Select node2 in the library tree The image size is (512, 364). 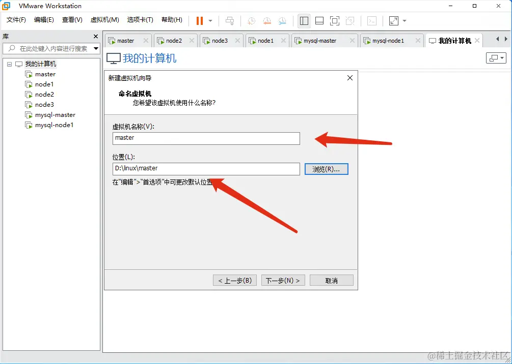pos(44,95)
